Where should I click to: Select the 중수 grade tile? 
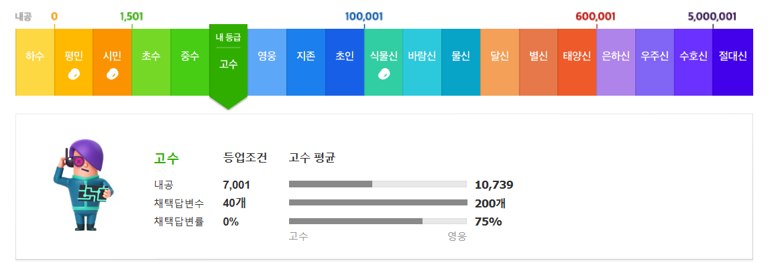190,62
